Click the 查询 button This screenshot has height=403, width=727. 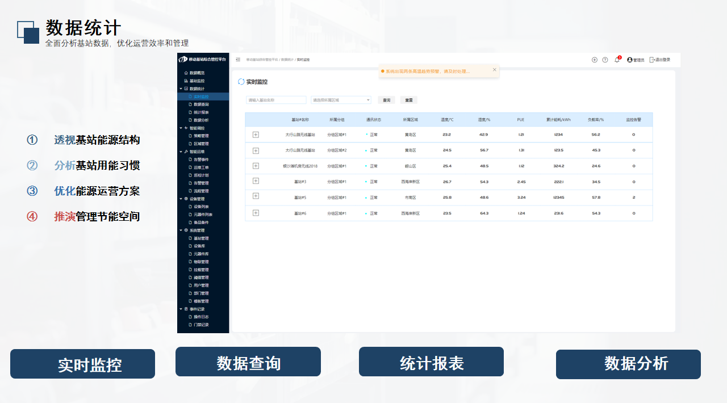pyautogui.click(x=386, y=100)
